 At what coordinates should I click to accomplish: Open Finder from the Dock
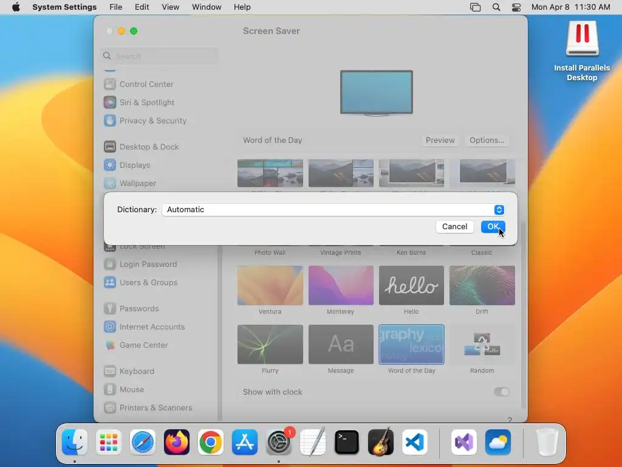(x=75, y=443)
